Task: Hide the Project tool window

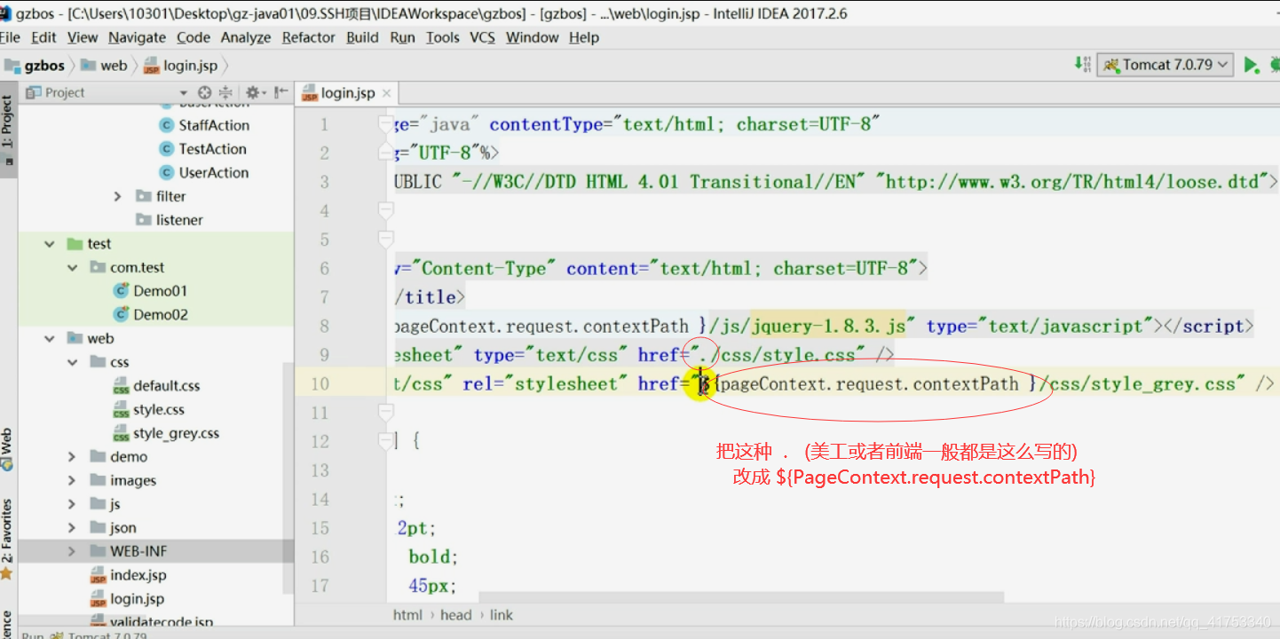Action: (281, 92)
